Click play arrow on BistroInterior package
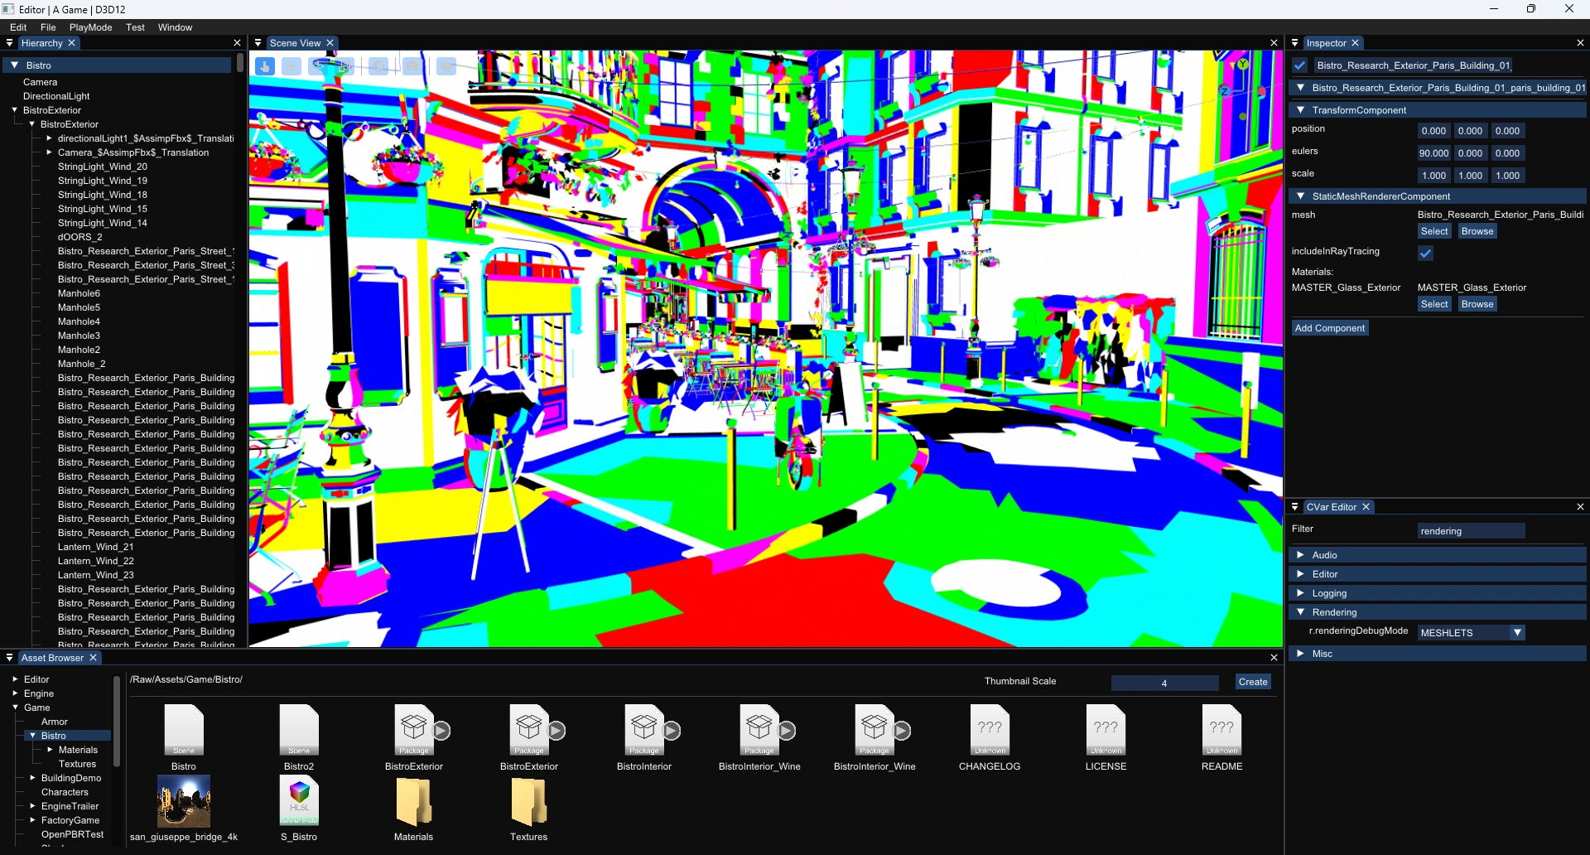Screen dimensions: 1590x855 pos(672,731)
